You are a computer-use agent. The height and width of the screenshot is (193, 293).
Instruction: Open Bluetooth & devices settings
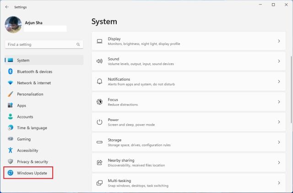click(44, 72)
